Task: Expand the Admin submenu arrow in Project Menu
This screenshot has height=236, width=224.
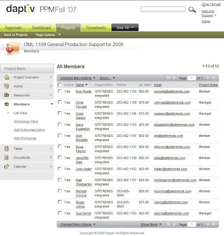Action: [x=51, y=86]
